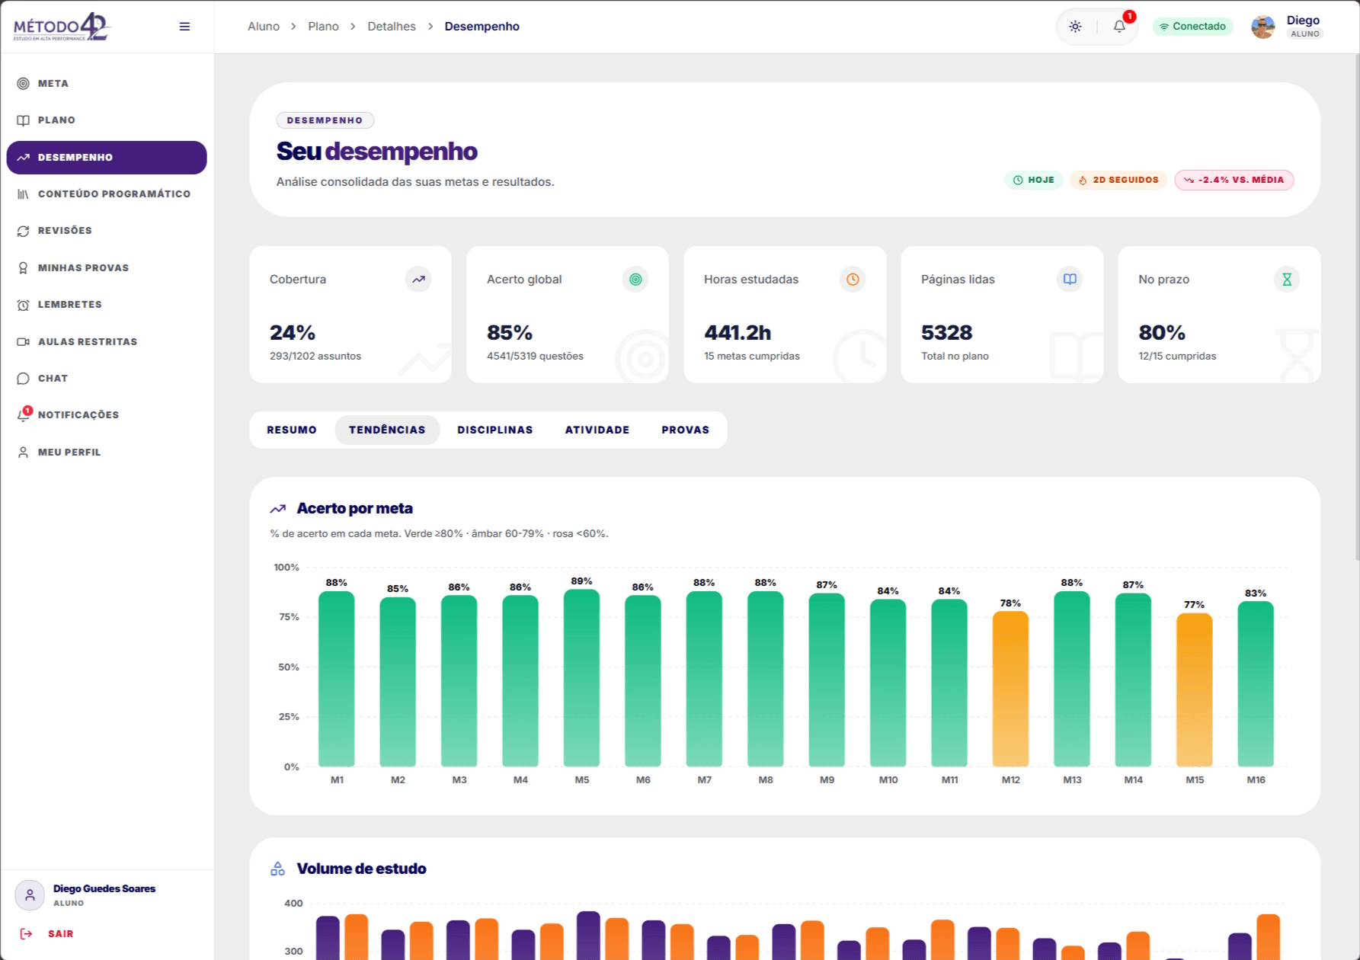This screenshot has height=960, width=1360.
Task: Click the Horas estudadas clock icon
Action: [x=853, y=280]
